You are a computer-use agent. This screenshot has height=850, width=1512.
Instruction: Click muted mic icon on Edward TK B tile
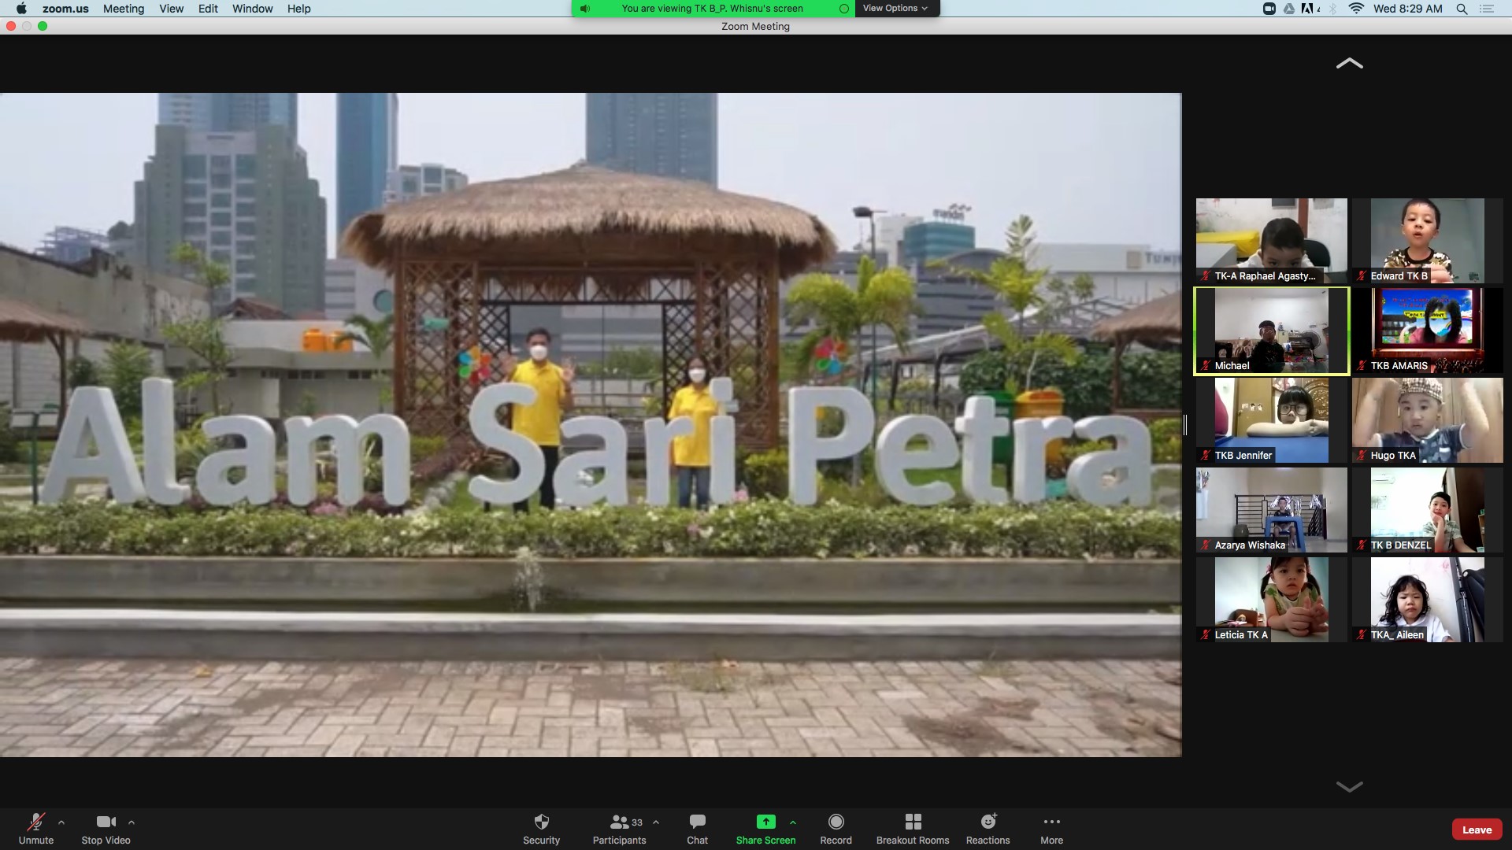click(1362, 276)
